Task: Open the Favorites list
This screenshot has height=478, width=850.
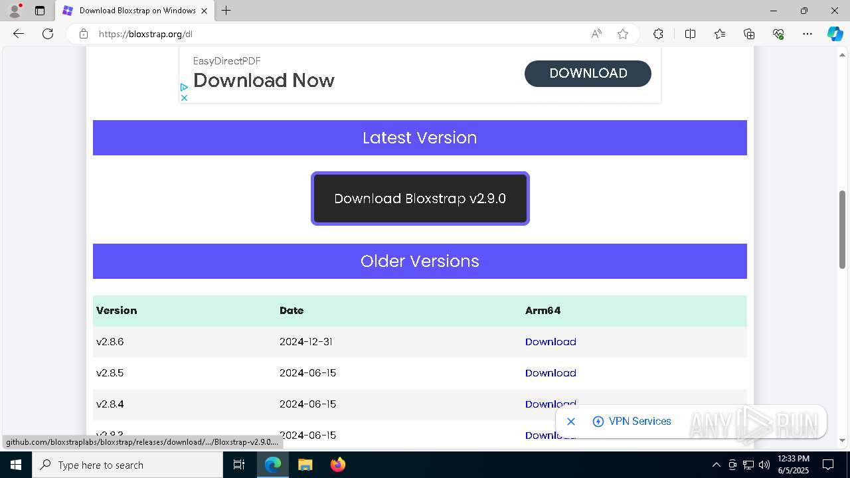Action: [x=720, y=34]
